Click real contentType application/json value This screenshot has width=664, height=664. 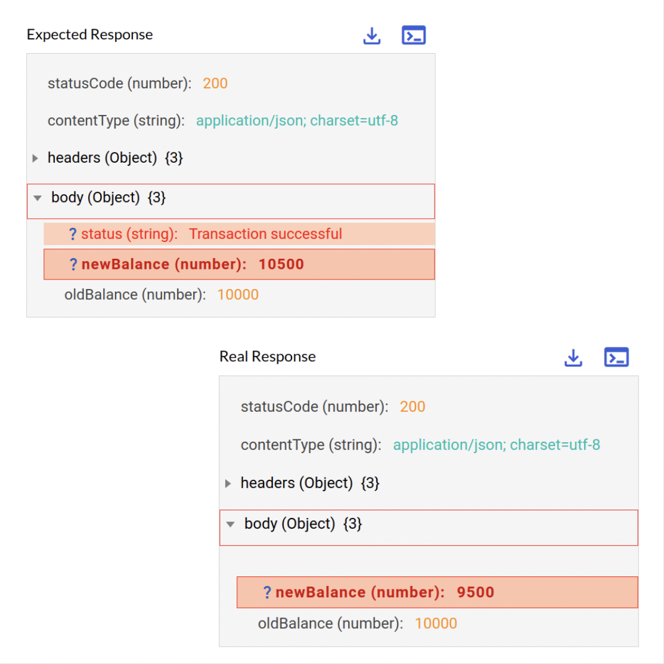[497, 445]
